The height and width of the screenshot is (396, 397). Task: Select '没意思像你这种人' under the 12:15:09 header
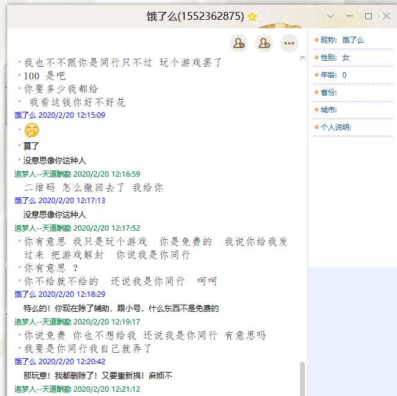55,160
